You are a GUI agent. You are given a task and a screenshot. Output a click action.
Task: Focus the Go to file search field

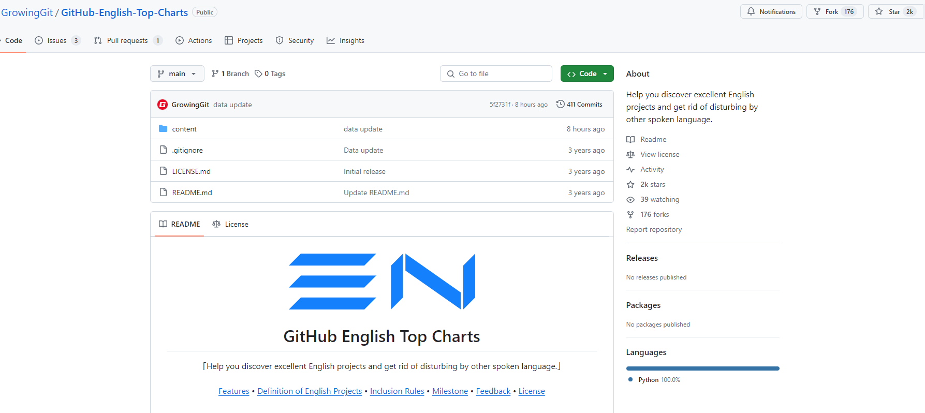tap(496, 73)
